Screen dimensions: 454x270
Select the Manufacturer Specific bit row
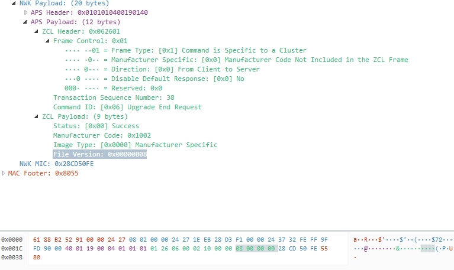(x=236, y=60)
